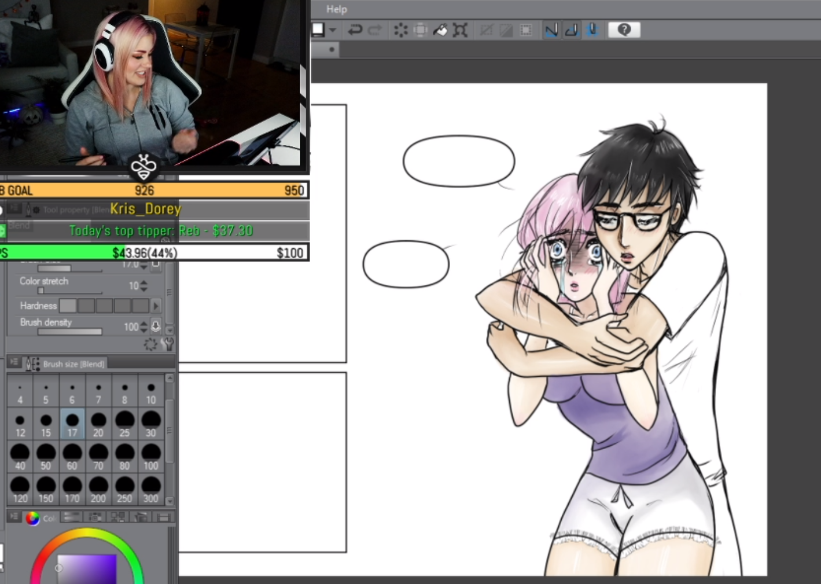Select brush size 5 preset
821x584 pixels.
[46, 392]
